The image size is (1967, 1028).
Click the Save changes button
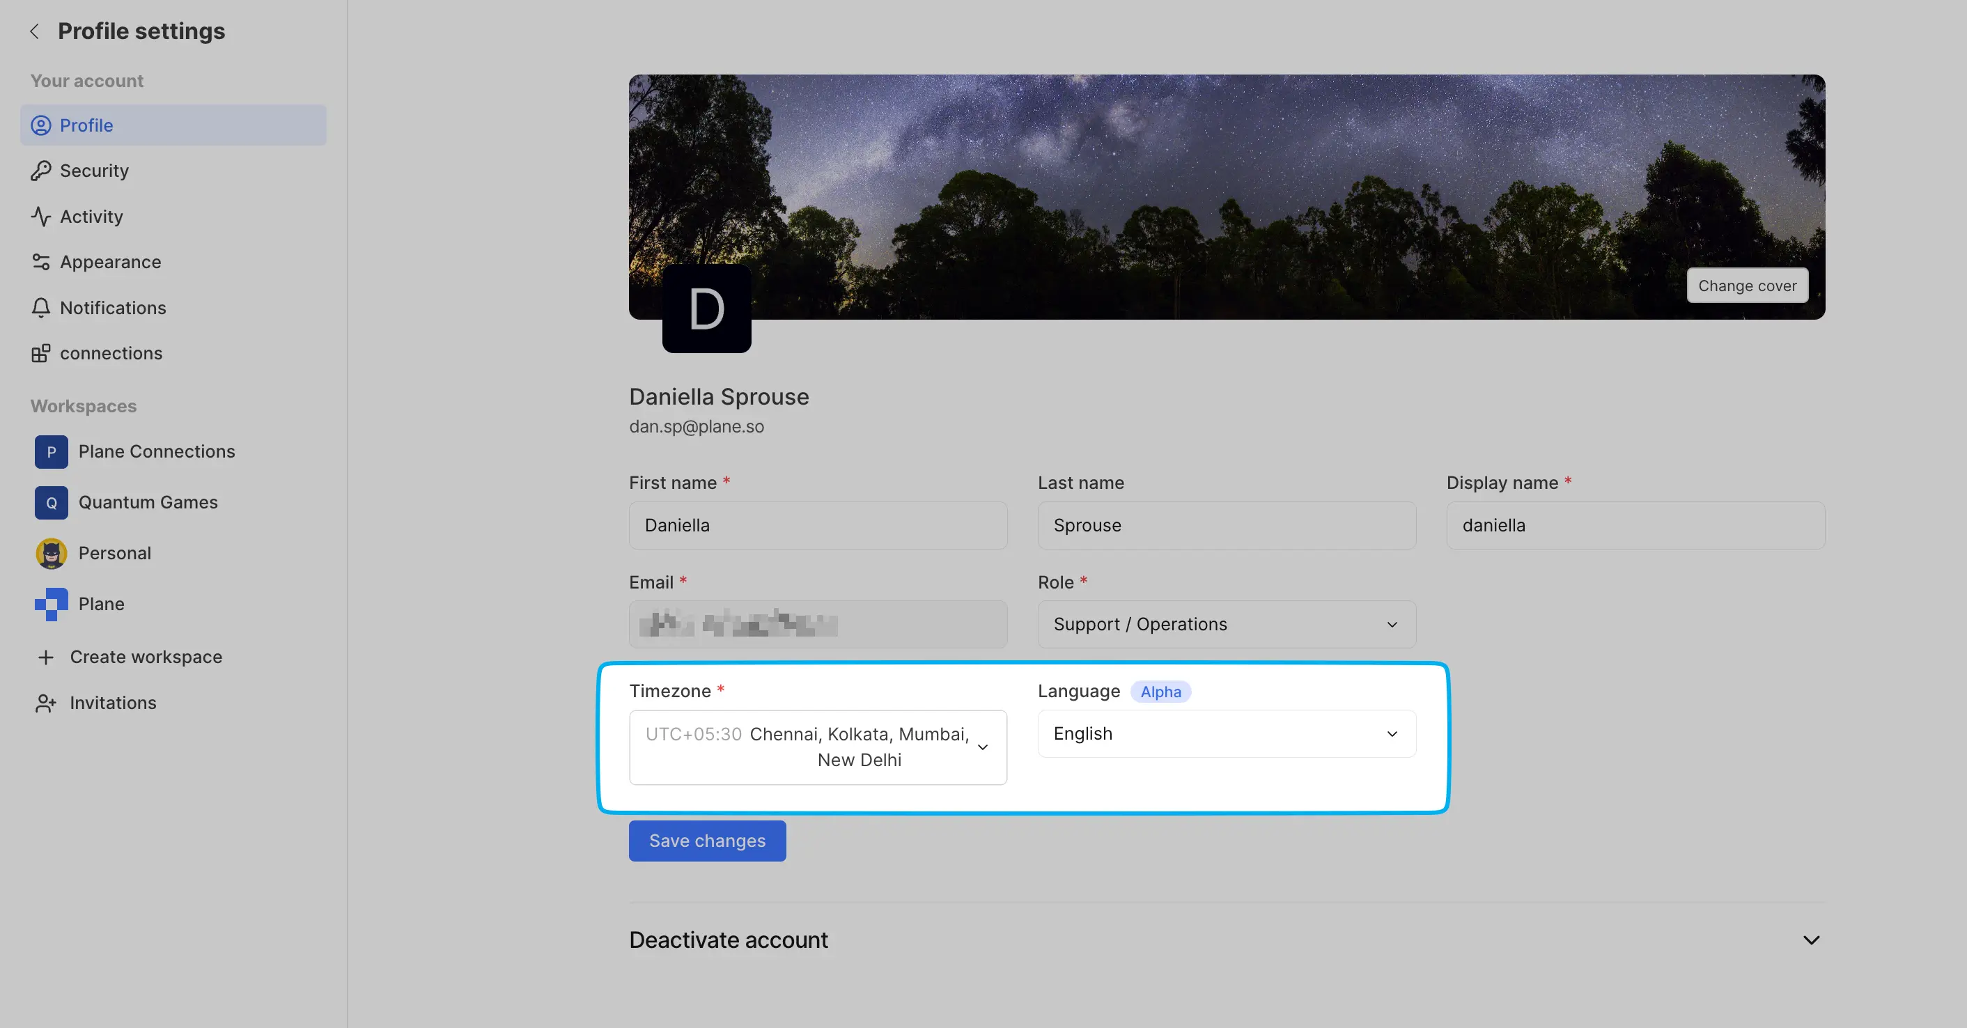pyautogui.click(x=708, y=841)
